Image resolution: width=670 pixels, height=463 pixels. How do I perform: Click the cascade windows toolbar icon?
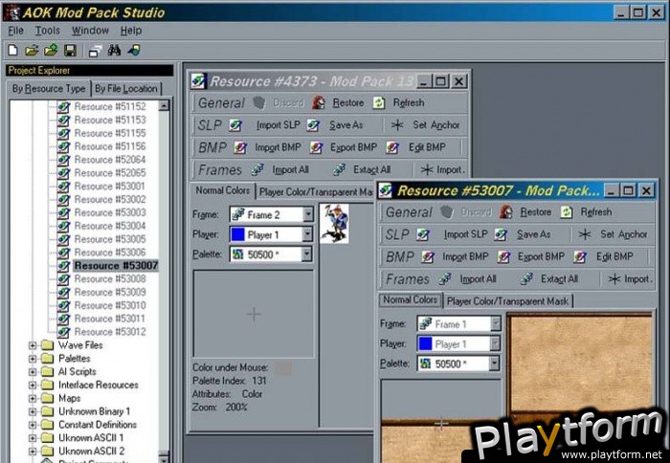click(x=95, y=51)
